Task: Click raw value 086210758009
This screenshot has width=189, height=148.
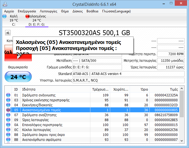Action: [166, 115]
